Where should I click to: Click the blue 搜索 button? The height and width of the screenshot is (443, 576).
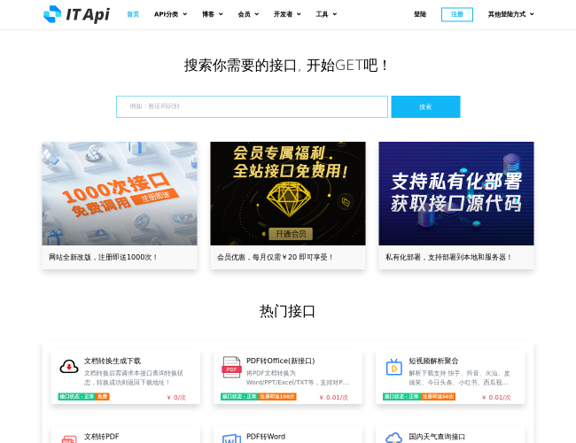(425, 106)
